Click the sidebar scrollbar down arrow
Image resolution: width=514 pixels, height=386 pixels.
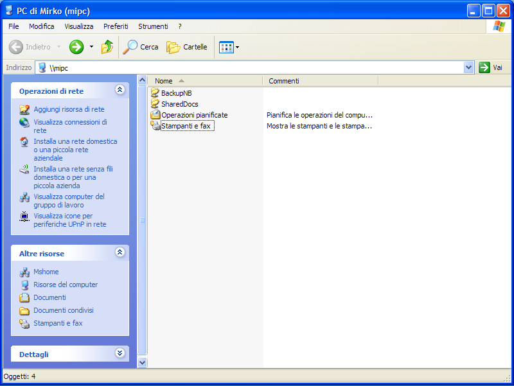[142, 362]
